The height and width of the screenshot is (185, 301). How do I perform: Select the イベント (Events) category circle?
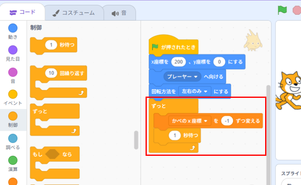pyautogui.click(x=13, y=95)
